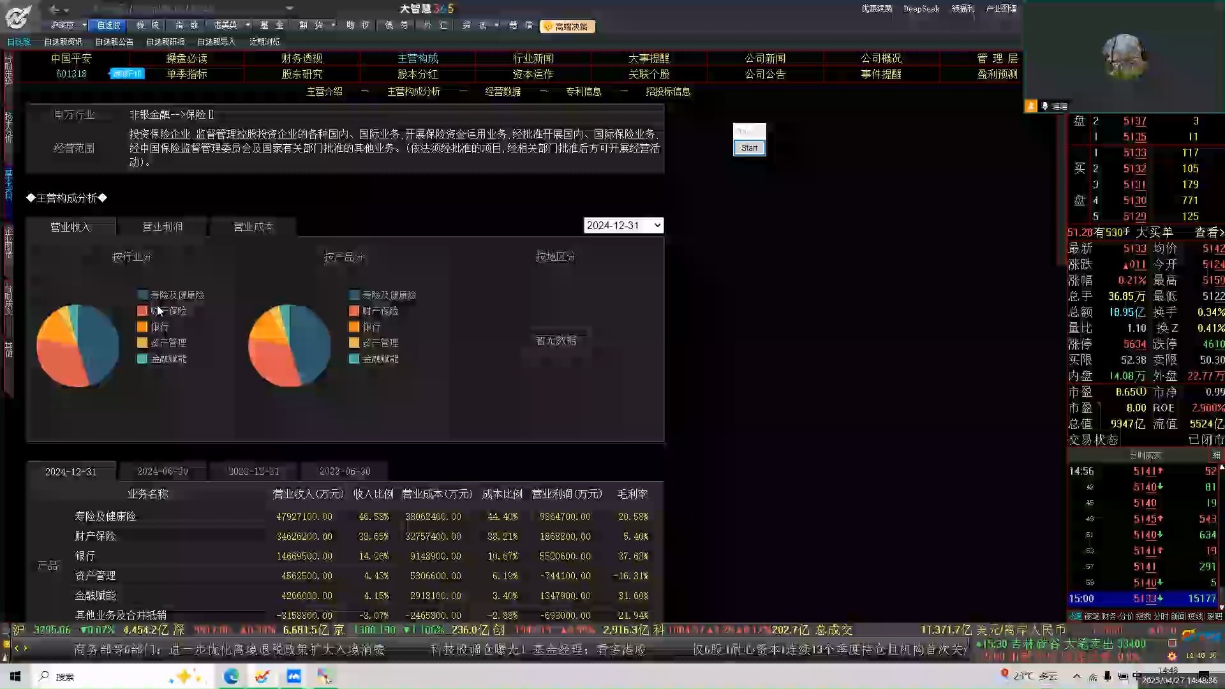The image size is (1225, 689).
Task: Click the orange user badge under the webcam
Action: point(1030,106)
